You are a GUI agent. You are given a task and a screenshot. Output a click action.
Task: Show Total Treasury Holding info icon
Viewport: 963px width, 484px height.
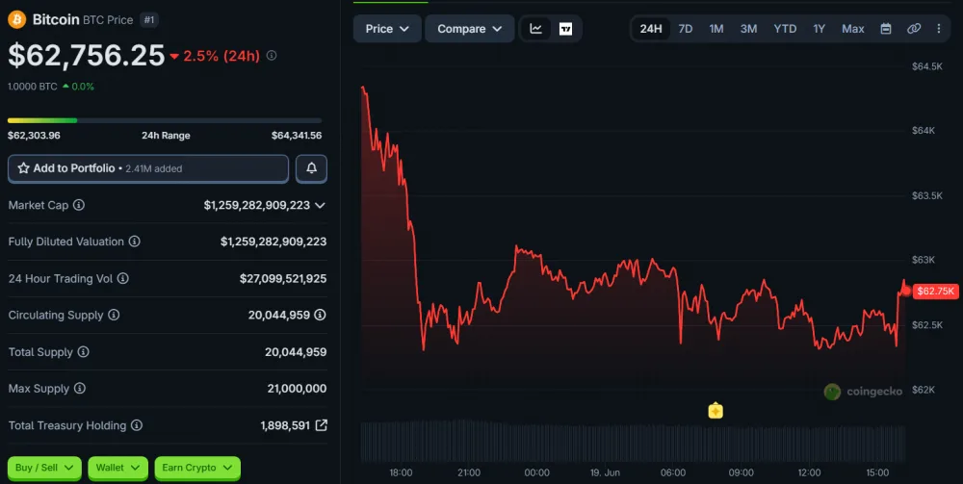click(x=137, y=425)
